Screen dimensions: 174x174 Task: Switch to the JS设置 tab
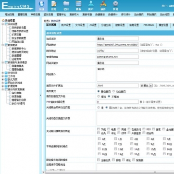point(93,25)
